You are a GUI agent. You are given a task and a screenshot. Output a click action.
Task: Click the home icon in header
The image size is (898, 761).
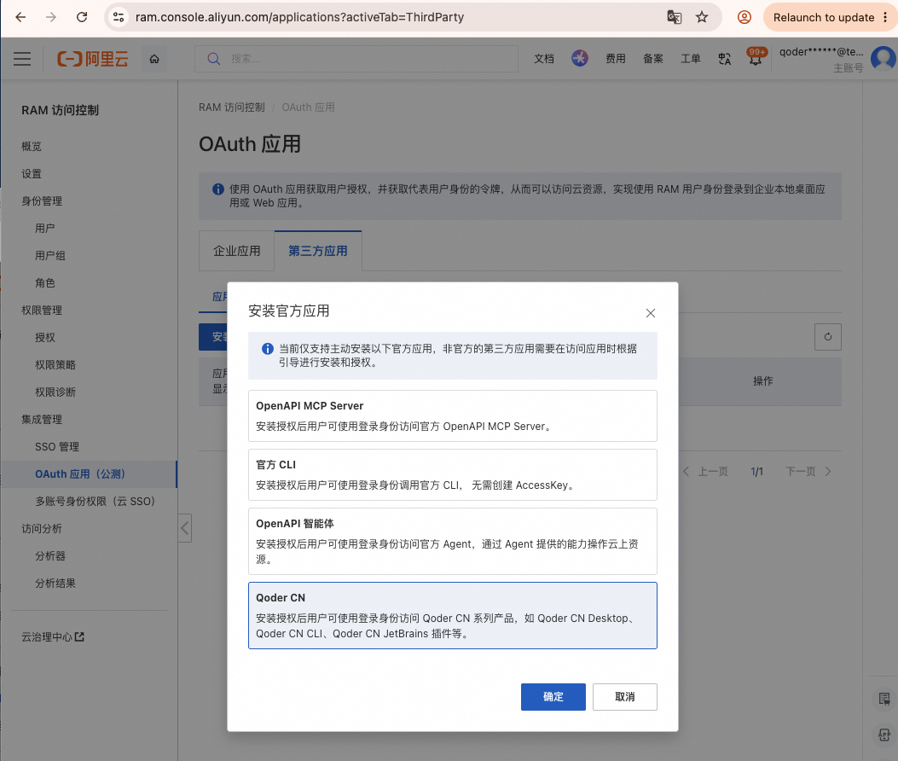[x=154, y=59]
